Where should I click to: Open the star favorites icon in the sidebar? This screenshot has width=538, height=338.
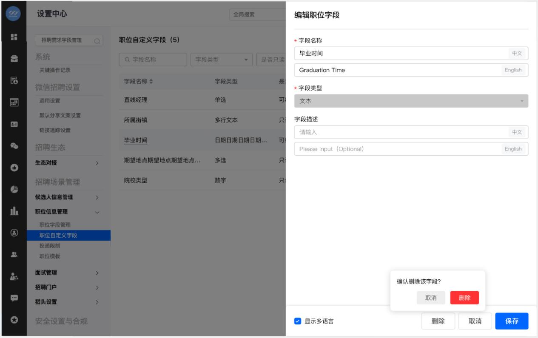[13, 320]
